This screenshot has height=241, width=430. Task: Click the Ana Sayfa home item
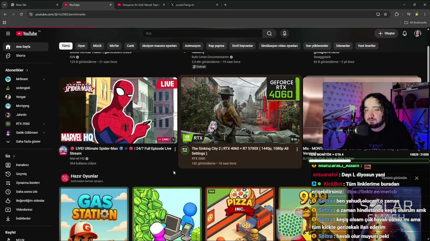pos(25,47)
